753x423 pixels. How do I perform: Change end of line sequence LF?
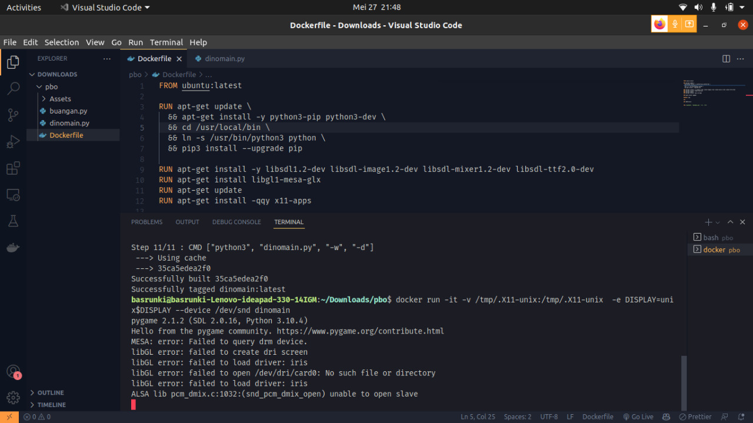click(x=570, y=417)
